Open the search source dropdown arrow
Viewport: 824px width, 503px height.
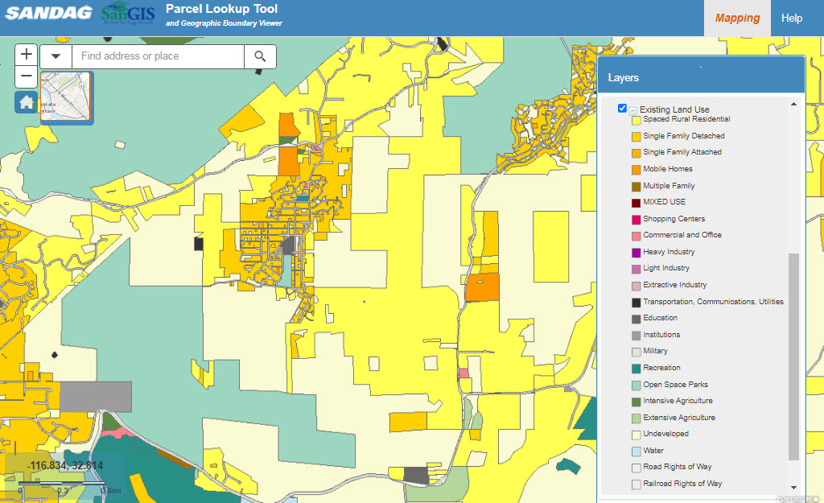(x=56, y=56)
